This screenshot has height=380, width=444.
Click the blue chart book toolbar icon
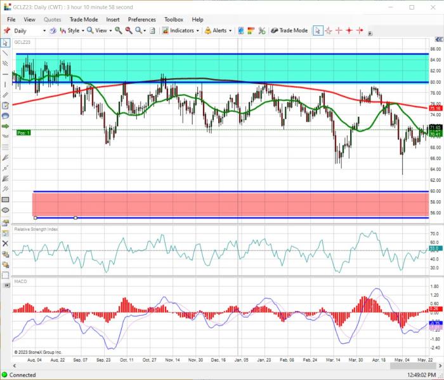240,31
